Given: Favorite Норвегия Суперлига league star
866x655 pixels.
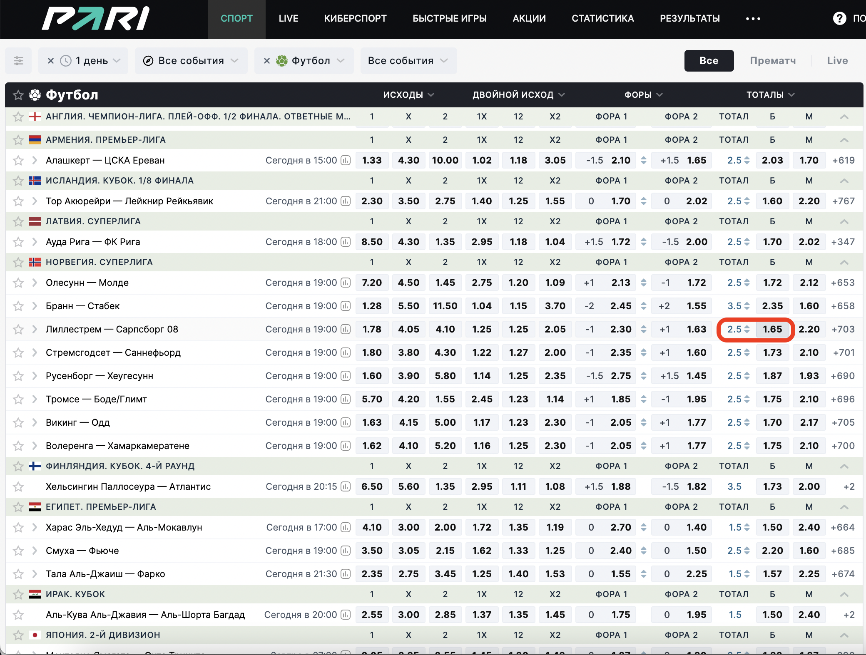Looking at the screenshot, I should point(18,262).
